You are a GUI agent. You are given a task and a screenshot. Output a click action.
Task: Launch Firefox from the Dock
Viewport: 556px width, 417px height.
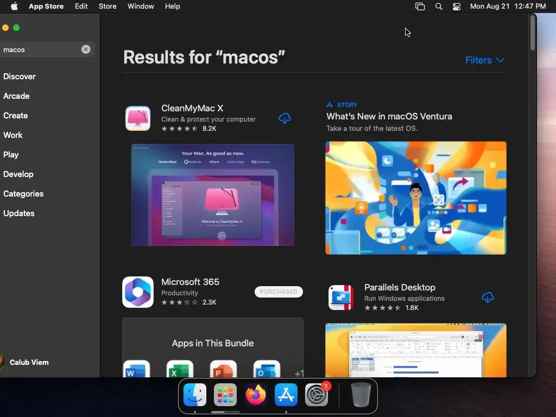pyautogui.click(x=256, y=395)
